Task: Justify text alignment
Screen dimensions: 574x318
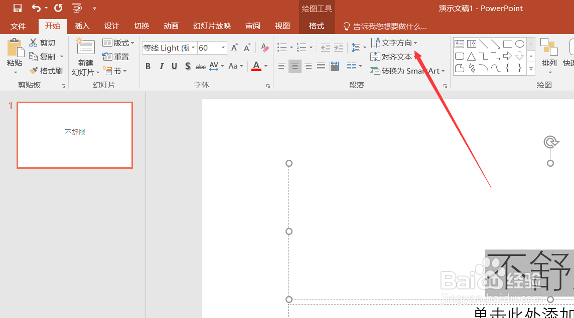Action: [321, 66]
